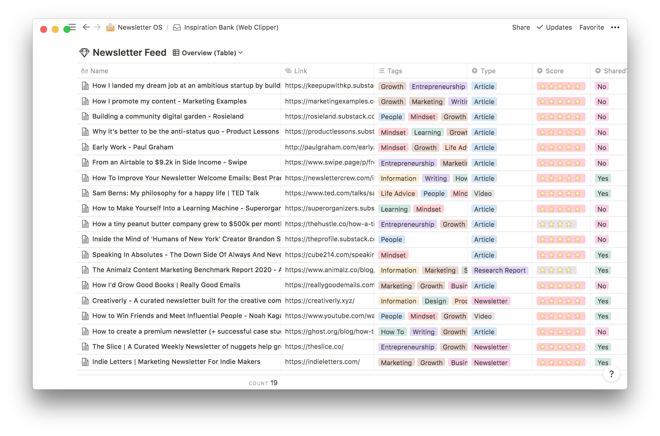Go forward with the right arrow
The width and height of the screenshot is (660, 436).
(97, 27)
